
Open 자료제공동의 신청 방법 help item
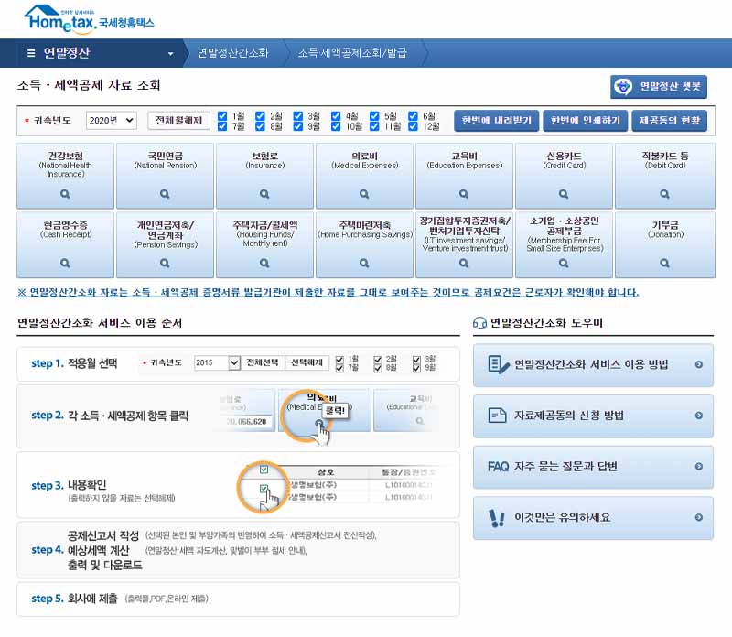(x=593, y=416)
